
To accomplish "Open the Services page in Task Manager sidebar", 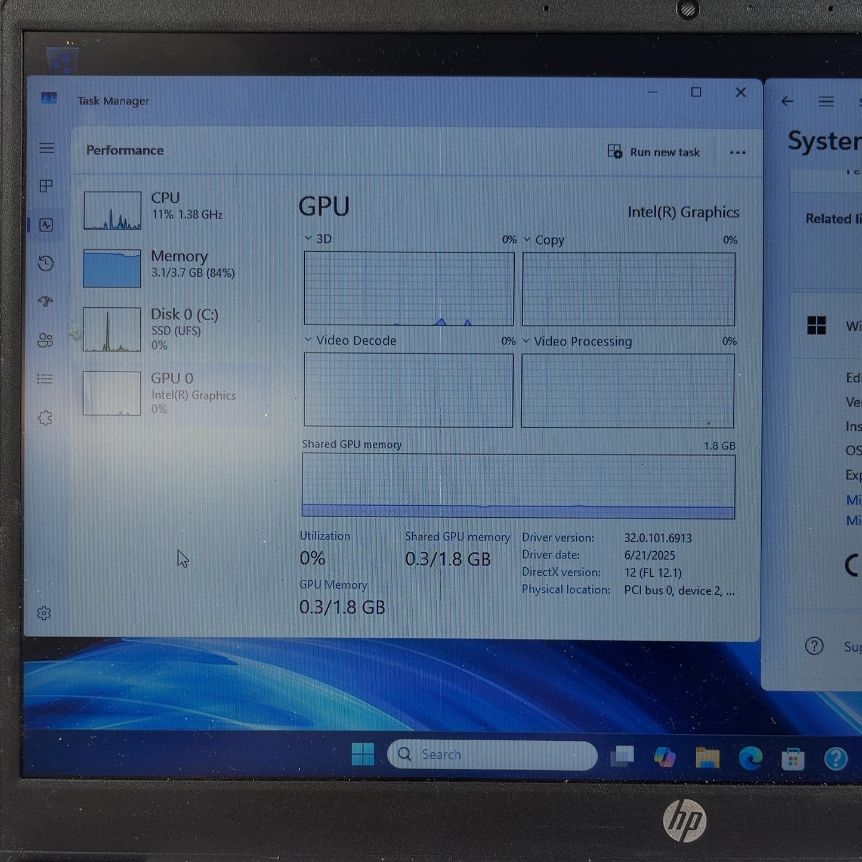I will pos(45,418).
